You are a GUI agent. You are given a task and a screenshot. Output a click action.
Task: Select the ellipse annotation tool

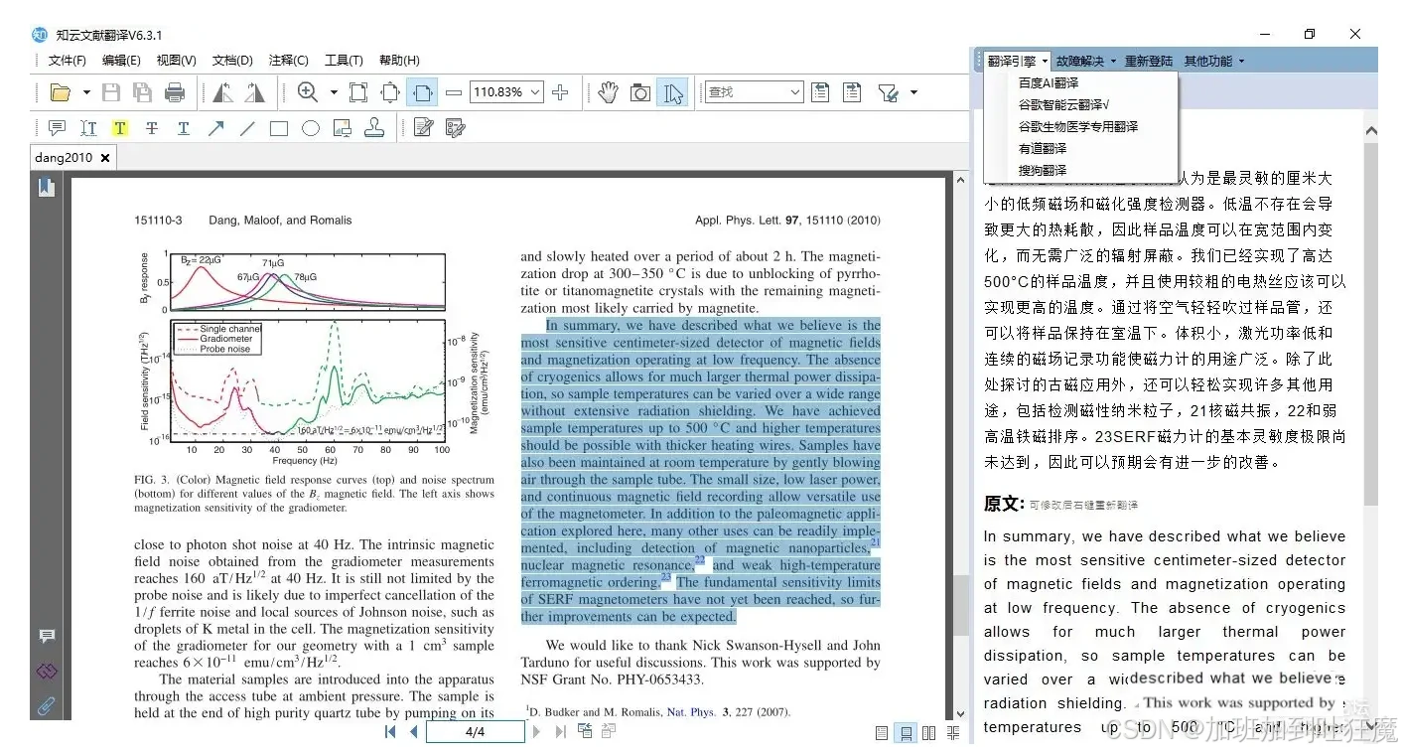click(x=311, y=128)
